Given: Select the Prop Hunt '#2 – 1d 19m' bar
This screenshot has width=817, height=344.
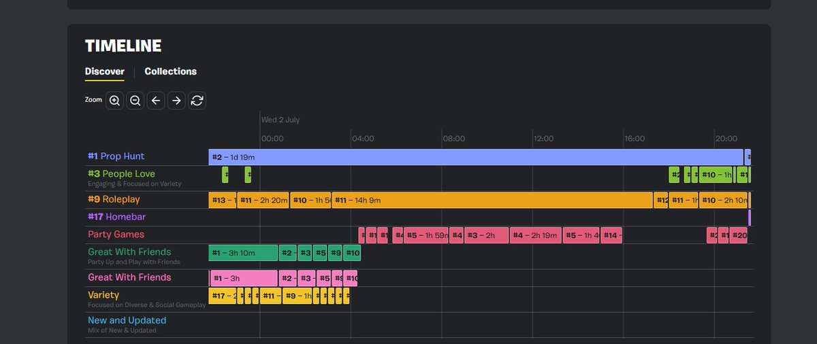Looking at the screenshot, I should tap(475, 157).
